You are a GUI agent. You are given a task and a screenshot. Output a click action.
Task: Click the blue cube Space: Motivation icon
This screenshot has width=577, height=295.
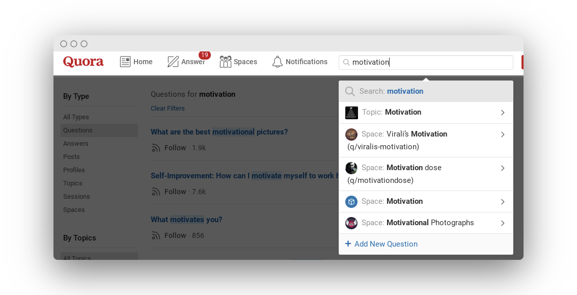(351, 202)
